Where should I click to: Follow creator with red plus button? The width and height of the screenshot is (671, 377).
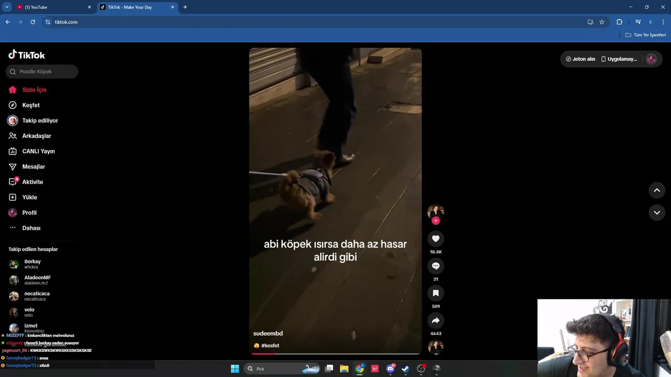[x=436, y=220]
